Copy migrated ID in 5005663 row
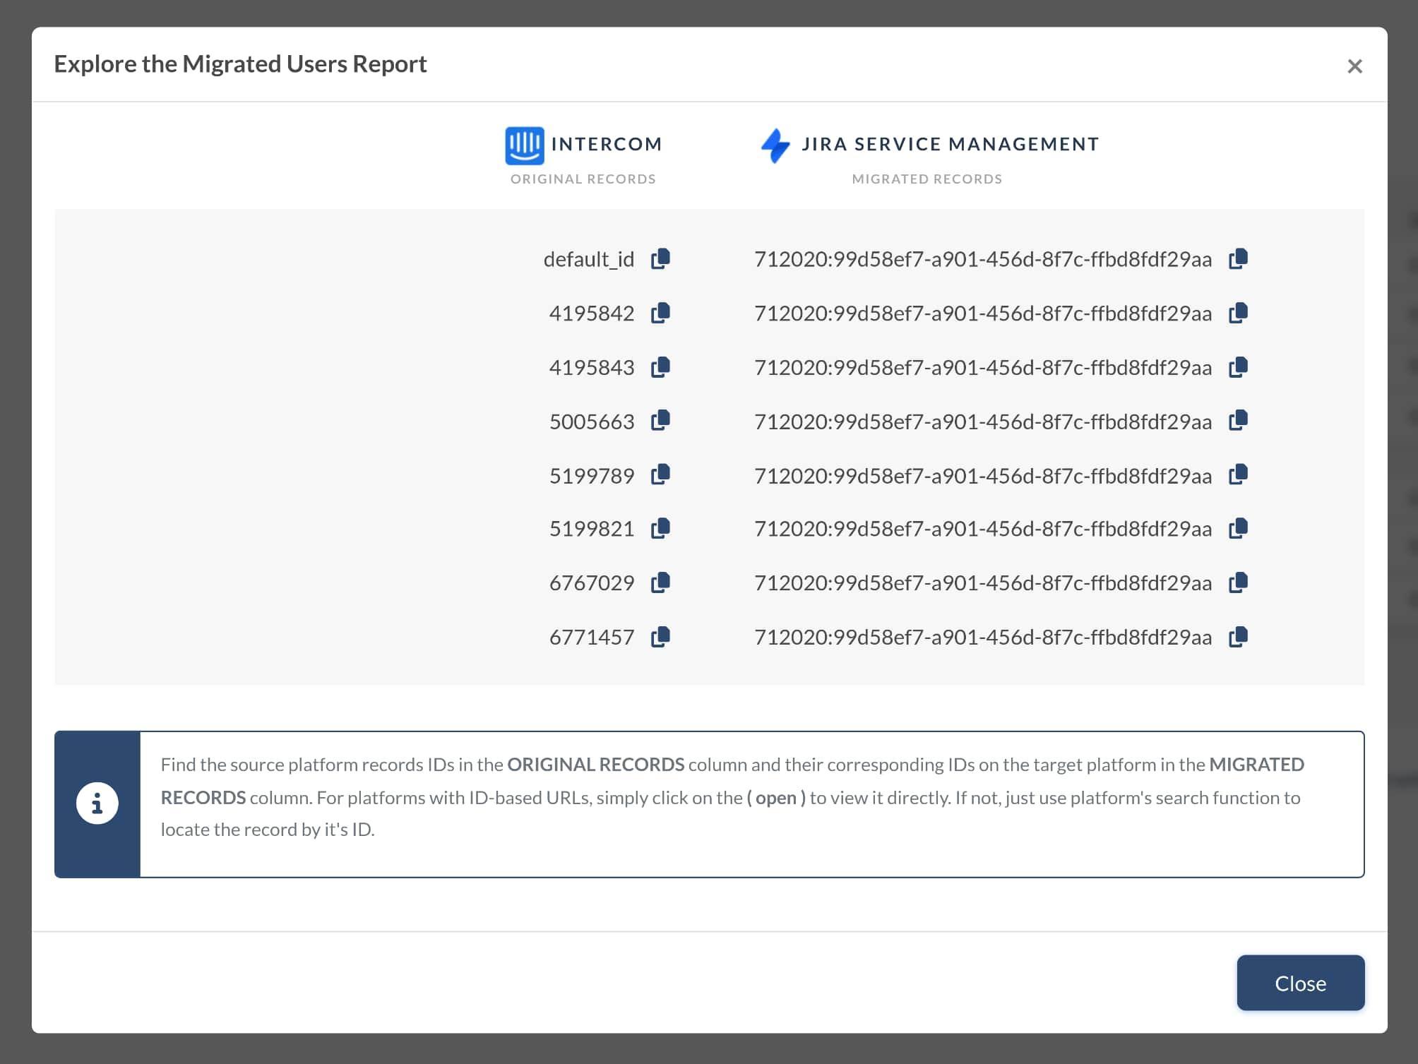This screenshot has height=1064, width=1418. [1238, 421]
